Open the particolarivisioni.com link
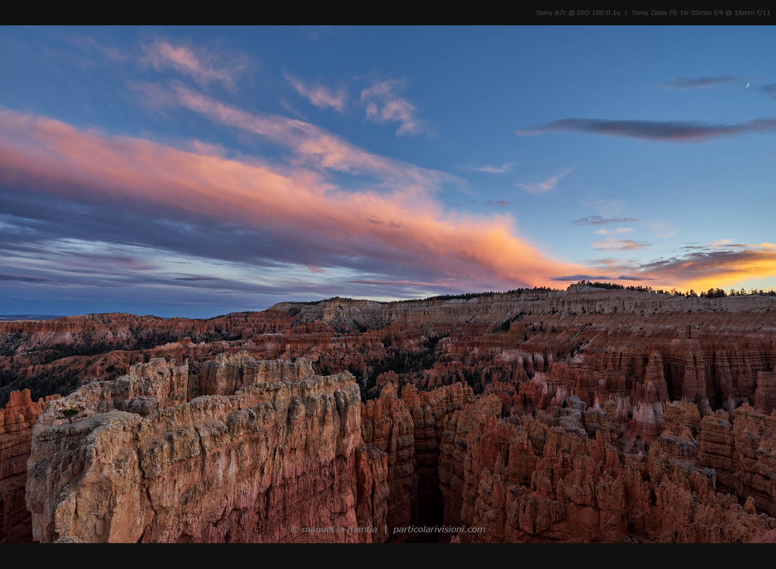This screenshot has width=776, height=569. point(440,529)
